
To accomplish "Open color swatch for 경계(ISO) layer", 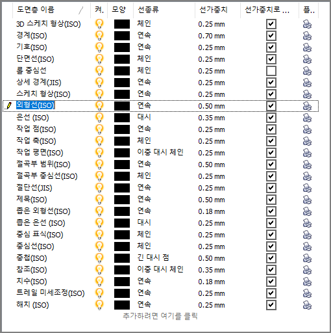I will [122, 36].
